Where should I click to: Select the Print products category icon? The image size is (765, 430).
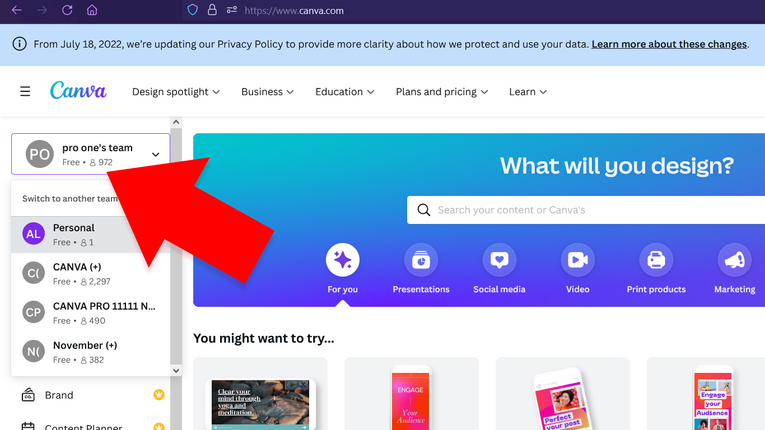656,260
